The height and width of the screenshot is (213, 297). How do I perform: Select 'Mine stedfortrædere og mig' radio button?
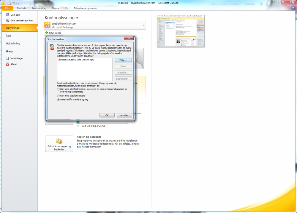coord(58,100)
